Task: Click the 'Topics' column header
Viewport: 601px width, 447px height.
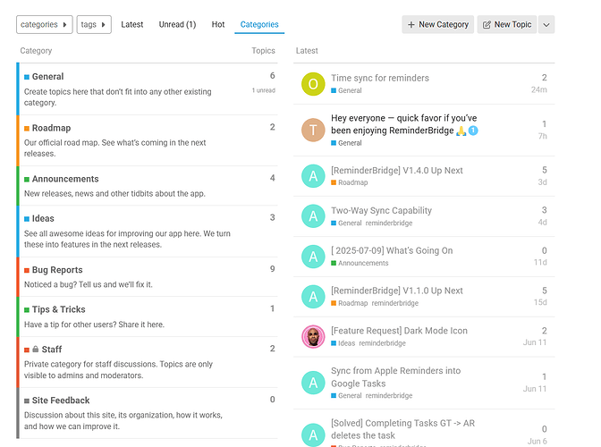Action: [x=263, y=51]
